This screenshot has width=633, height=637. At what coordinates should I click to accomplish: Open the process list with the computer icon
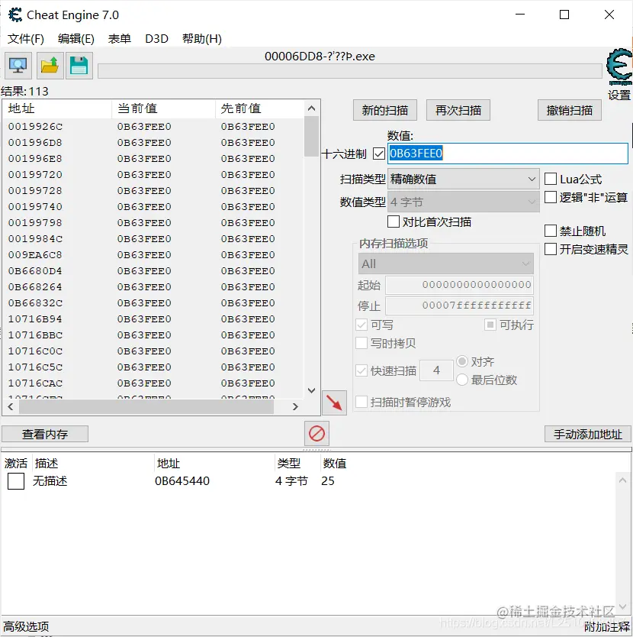point(17,66)
